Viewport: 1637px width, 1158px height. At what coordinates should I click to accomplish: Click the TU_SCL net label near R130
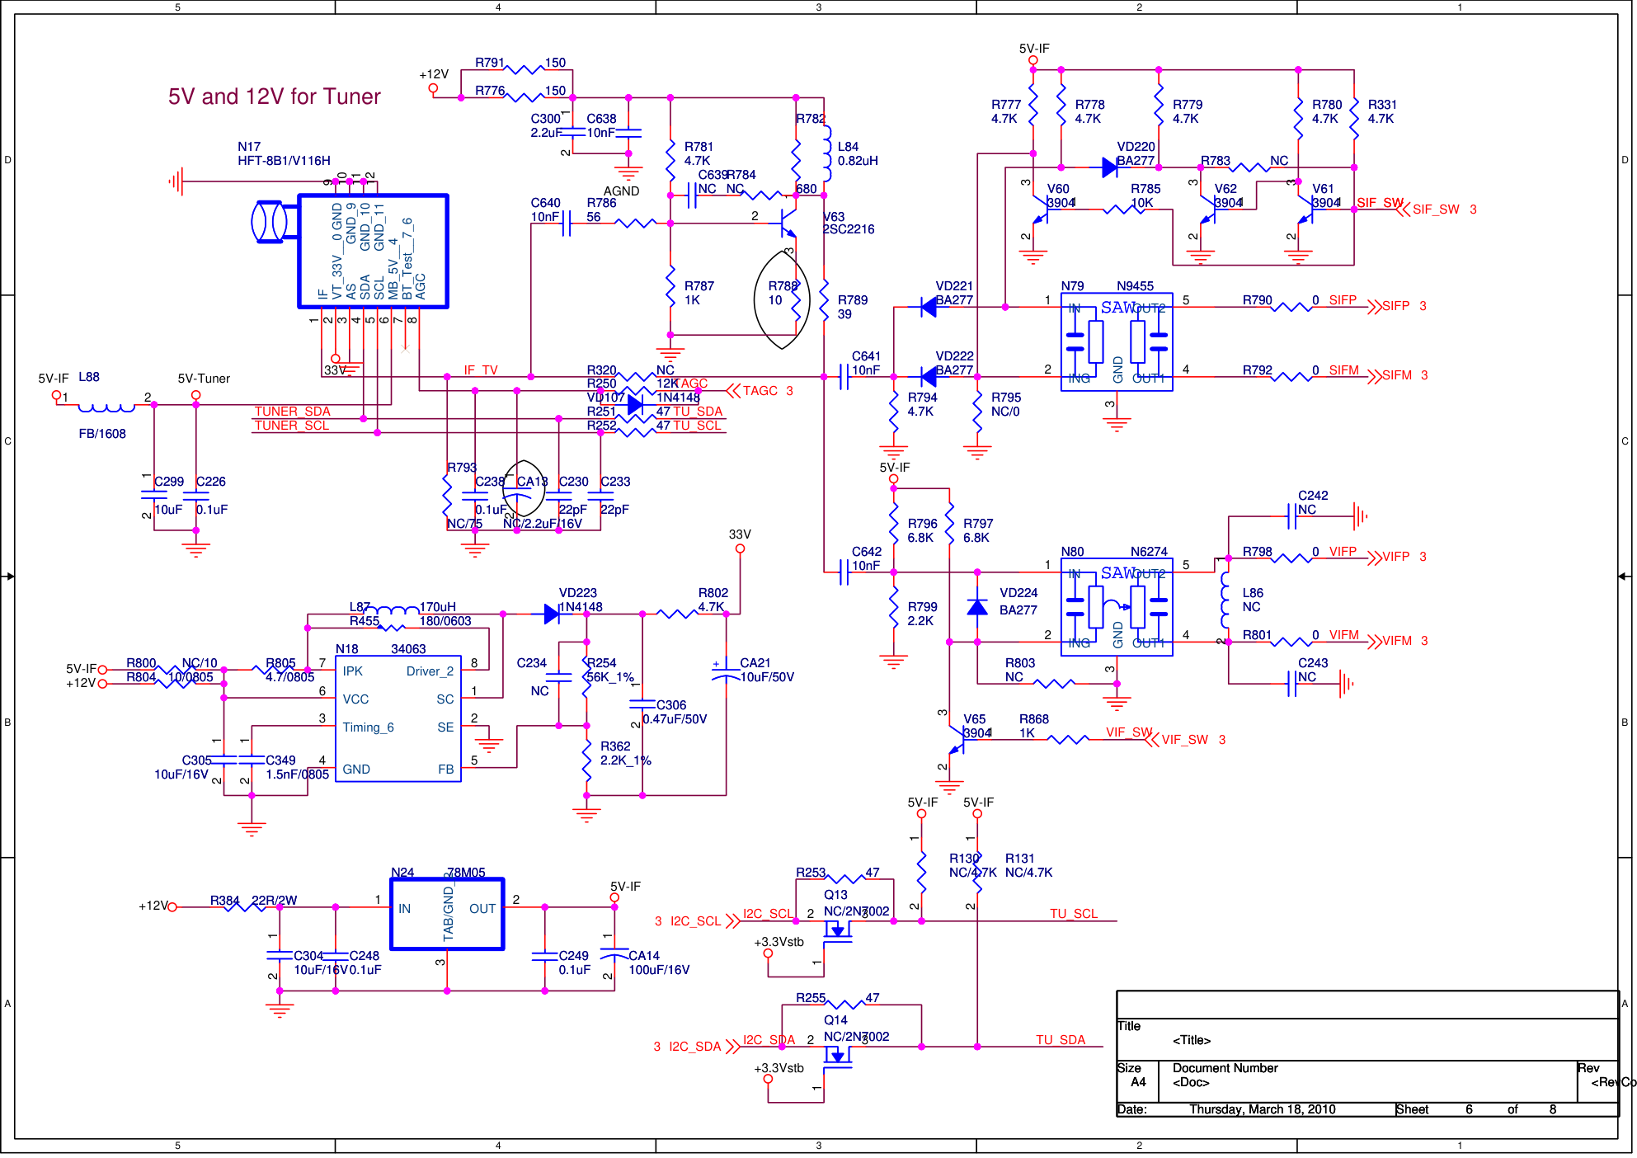coord(1074,914)
